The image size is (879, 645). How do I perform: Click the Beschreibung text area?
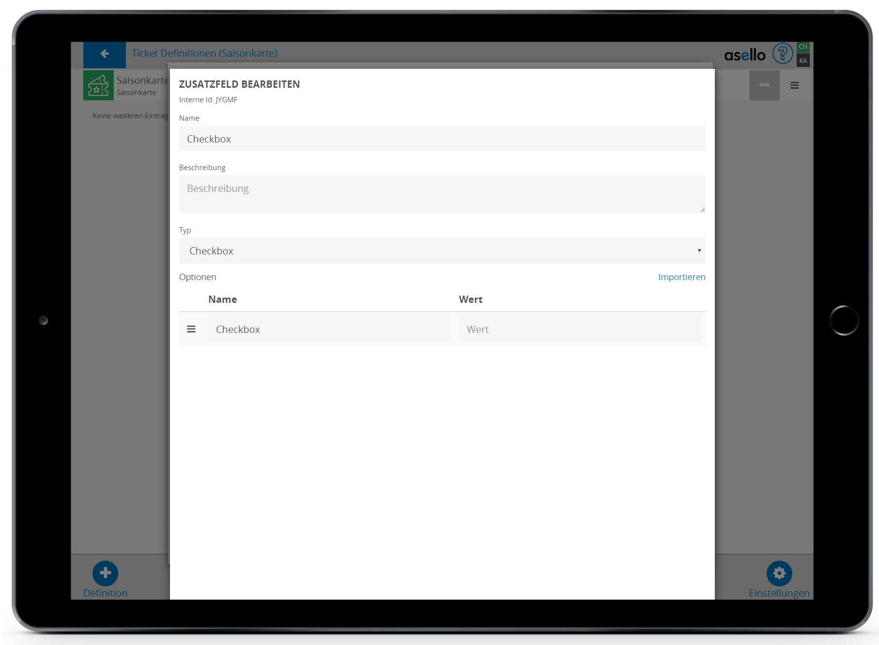pyautogui.click(x=442, y=194)
